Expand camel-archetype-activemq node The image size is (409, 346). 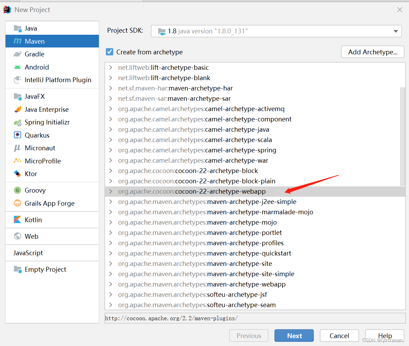pos(111,109)
